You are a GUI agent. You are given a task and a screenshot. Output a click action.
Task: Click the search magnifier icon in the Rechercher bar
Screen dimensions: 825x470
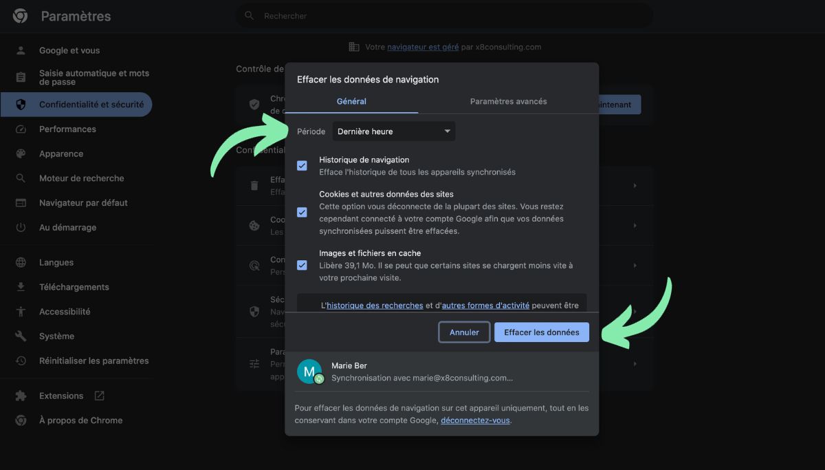coord(250,15)
